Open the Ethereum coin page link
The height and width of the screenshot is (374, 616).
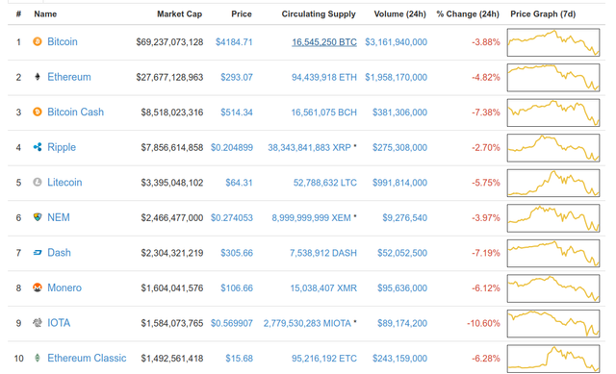(69, 77)
